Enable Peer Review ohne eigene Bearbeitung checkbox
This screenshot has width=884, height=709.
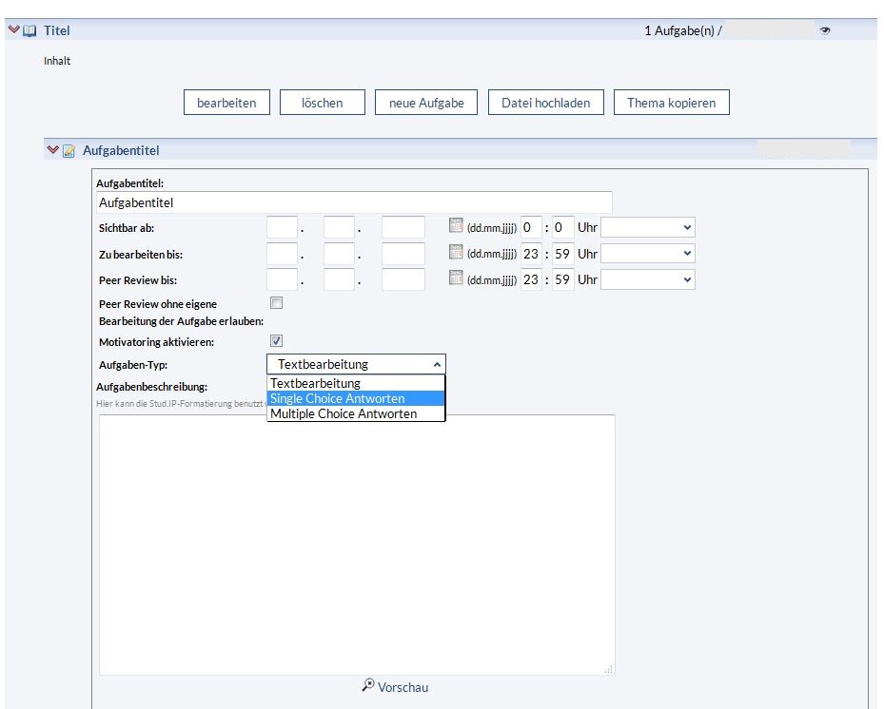pyautogui.click(x=277, y=303)
